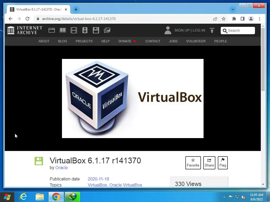
Task: Open the Oracle VirtualBox topic link
Action: pos(126,185)
